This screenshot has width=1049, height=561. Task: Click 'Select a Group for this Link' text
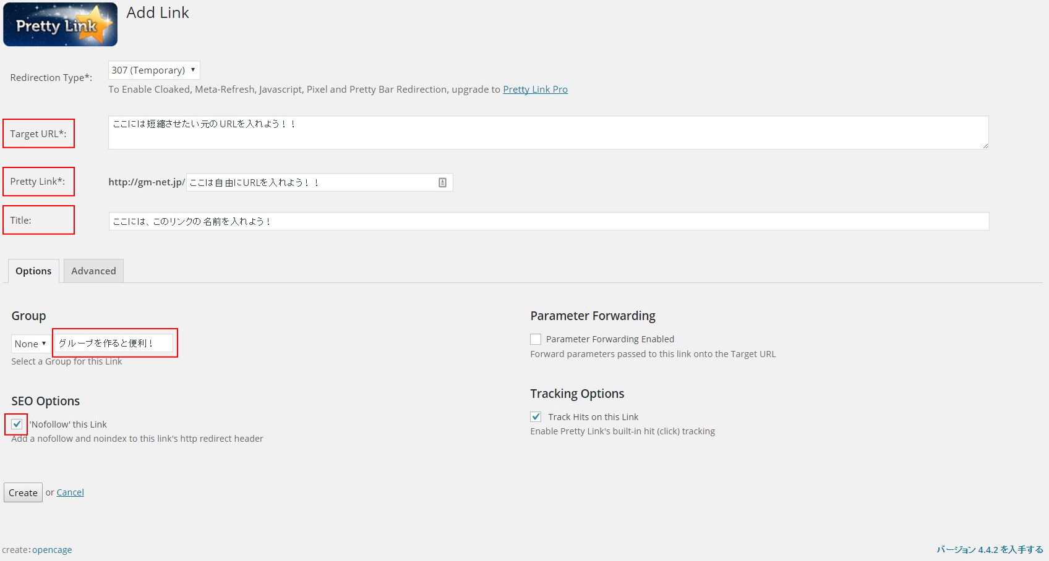click(x=66, y=361)
